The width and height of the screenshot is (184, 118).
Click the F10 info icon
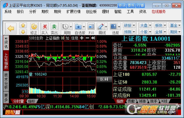91,27
